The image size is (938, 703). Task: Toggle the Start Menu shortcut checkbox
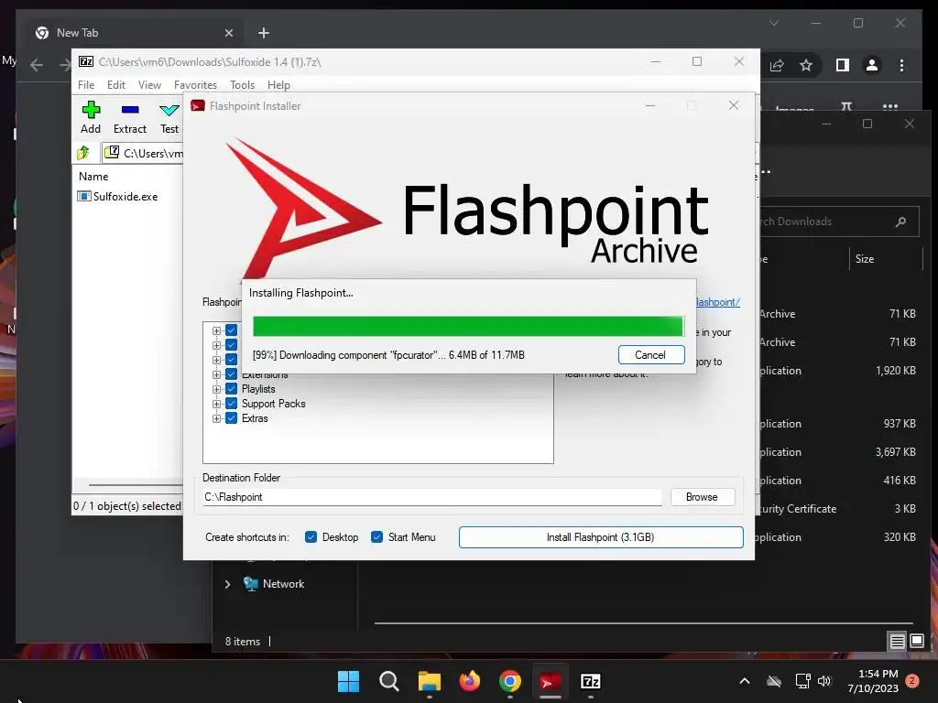(x=376, y=537)
